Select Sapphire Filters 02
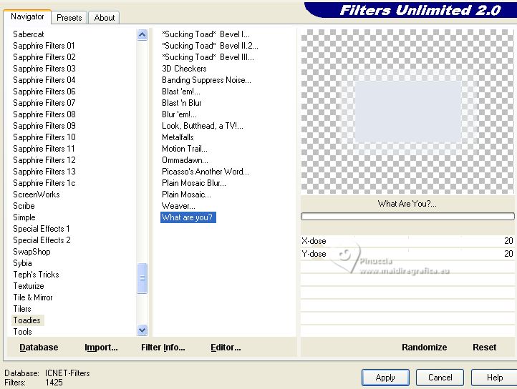The image size is (517, 389). [x=44, y=57]
